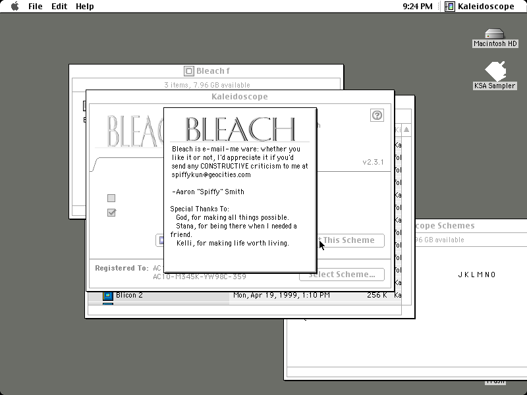
Task: Toggle the ticked checkbox in Kaleidoscope window
Action: (111, 213)
